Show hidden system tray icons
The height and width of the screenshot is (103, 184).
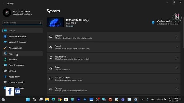tap(143, 100)
